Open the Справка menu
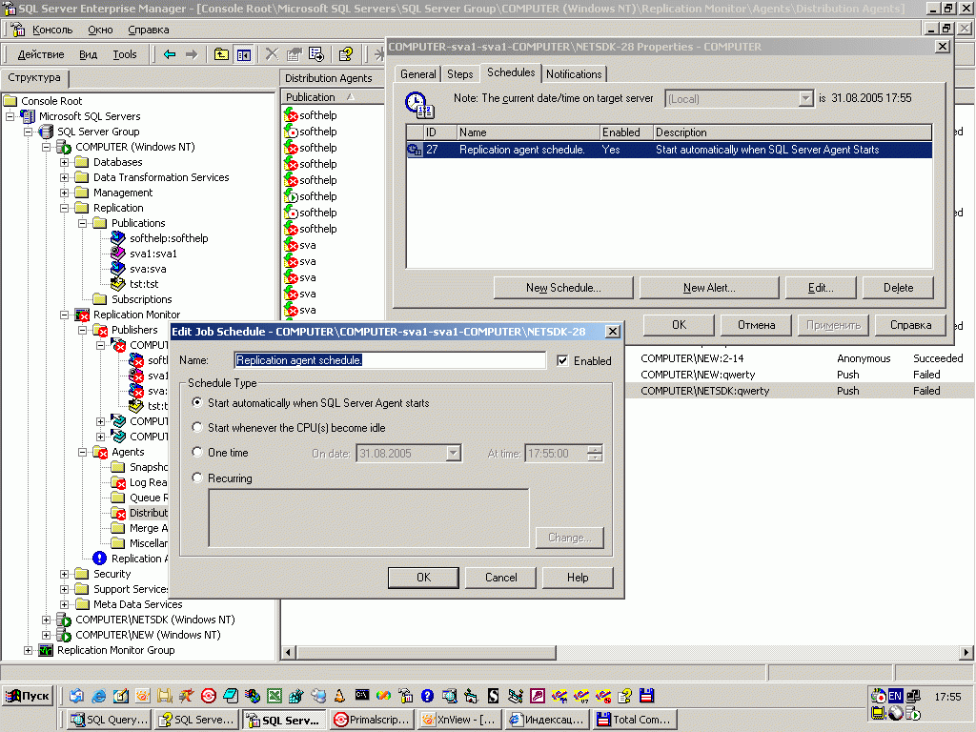The image size is (976, 732). [148, 30]
